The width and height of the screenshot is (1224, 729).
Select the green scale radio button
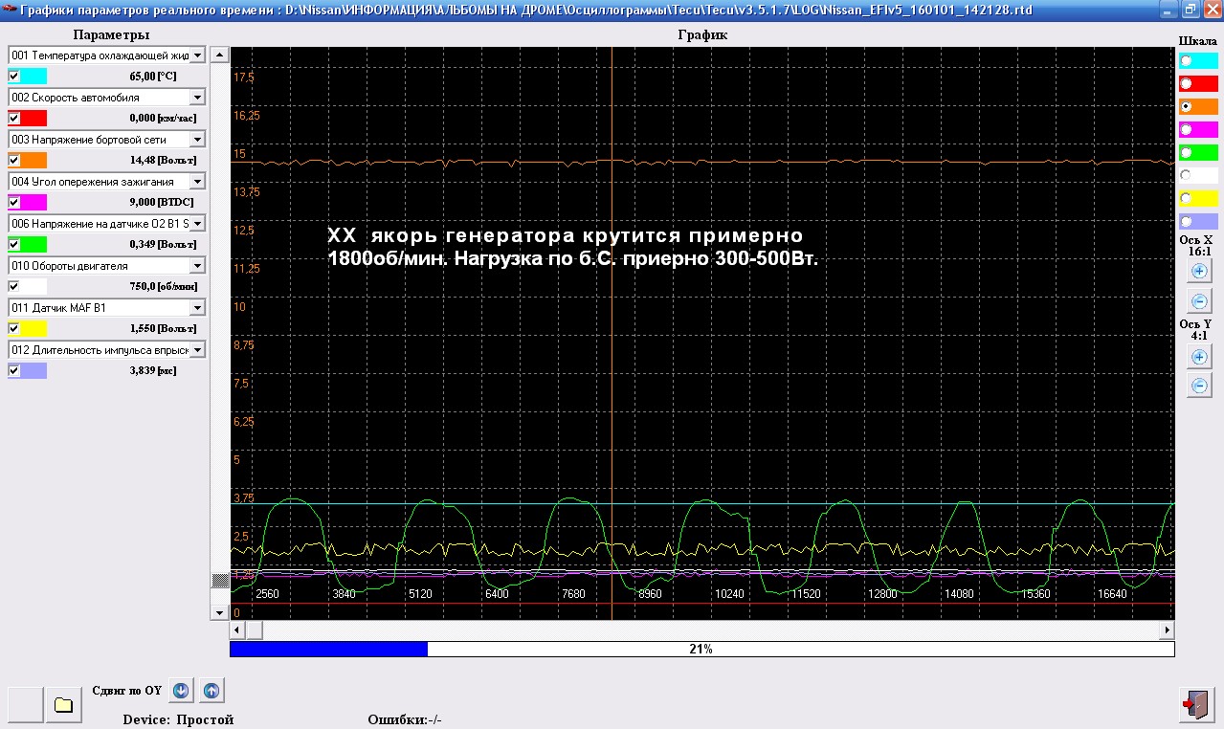click(1187, 153)
